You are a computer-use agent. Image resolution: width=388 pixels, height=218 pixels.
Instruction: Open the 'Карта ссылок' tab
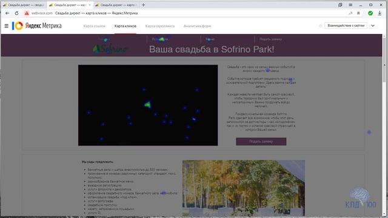coord(95,26)
